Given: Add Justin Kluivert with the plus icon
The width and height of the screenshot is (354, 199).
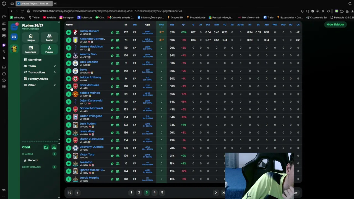Looking at the screenshot, I should [x=68, y=32].
